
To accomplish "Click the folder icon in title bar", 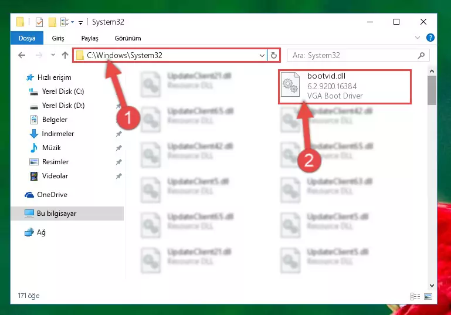I will (x=20, y=22).
